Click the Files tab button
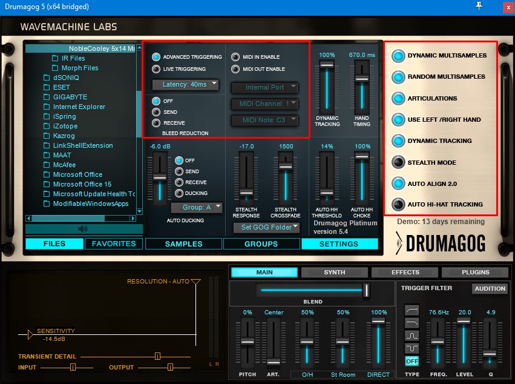This screenshot has height=384, width=515. coord(54,243)
